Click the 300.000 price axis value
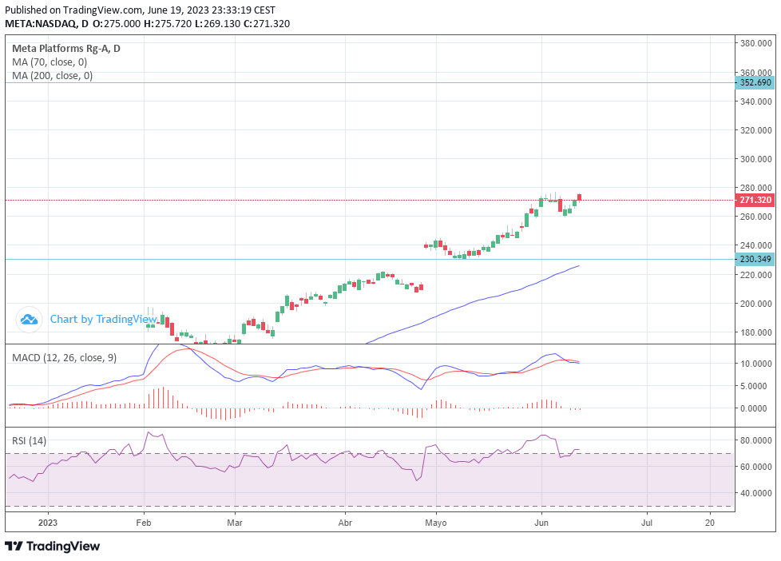 [756, 159]
